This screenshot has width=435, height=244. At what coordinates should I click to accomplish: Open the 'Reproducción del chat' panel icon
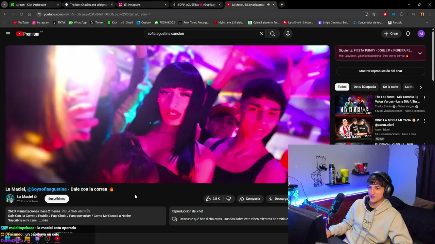(174, 219)
